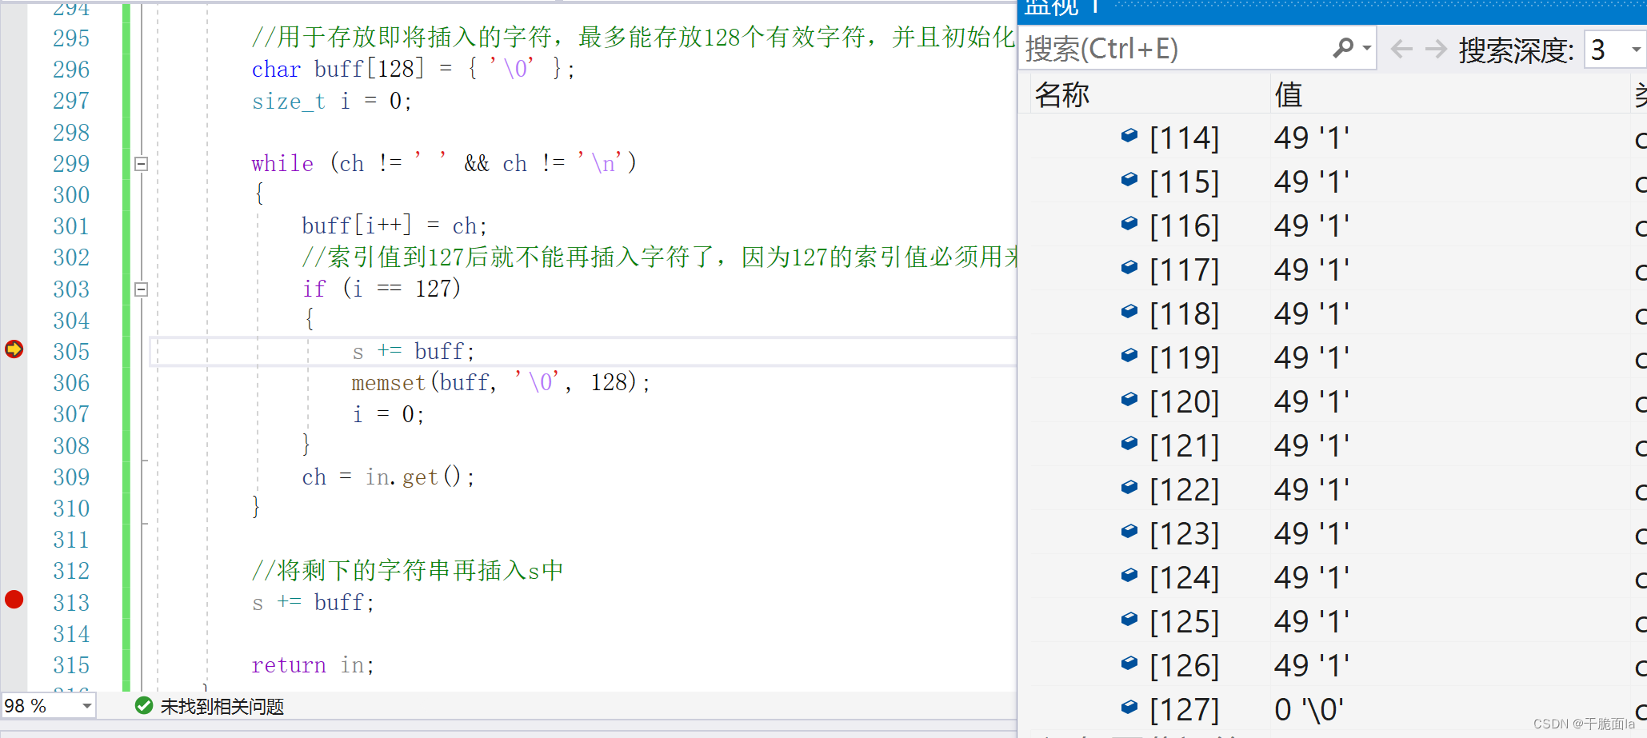Click the value 0 '\0' of element [127]
Screen dimensions: 1647x738
point(1309,709)
